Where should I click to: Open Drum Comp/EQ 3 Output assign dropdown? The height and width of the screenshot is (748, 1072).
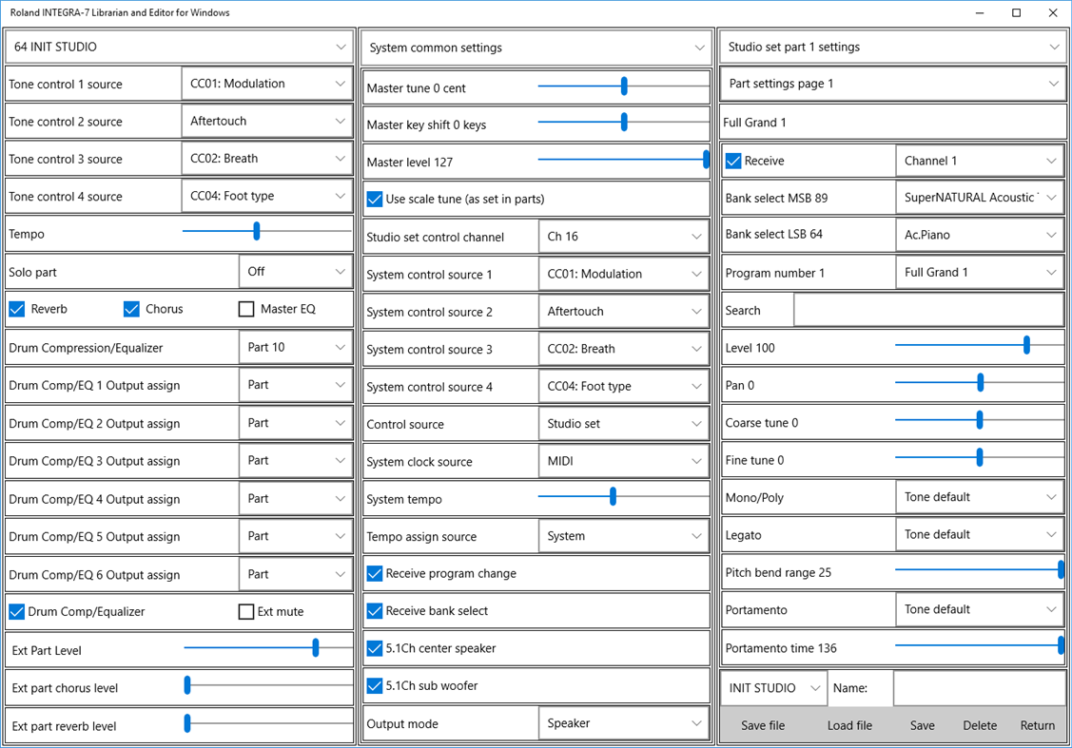click(296, 460)
